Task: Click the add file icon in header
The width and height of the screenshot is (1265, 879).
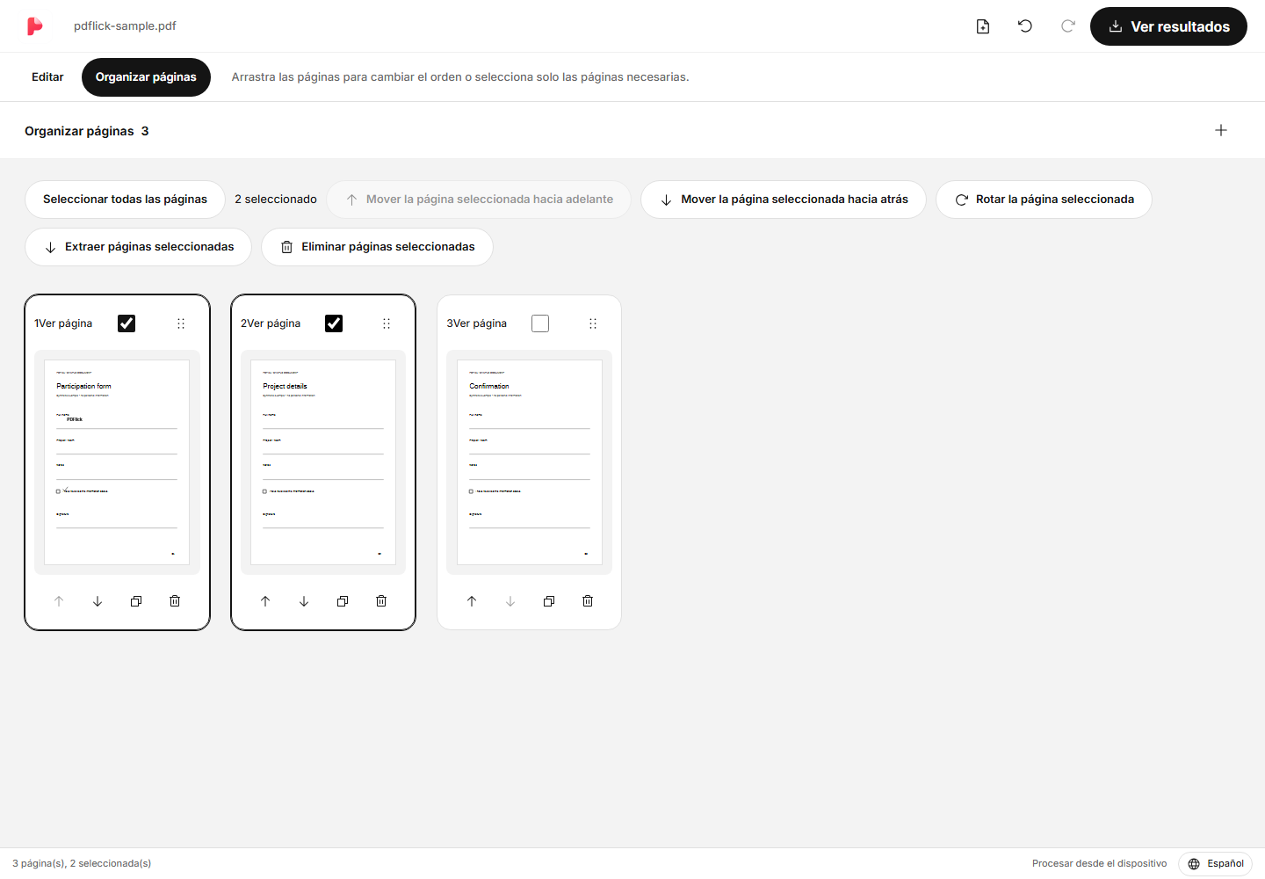Action: (983, 26)
